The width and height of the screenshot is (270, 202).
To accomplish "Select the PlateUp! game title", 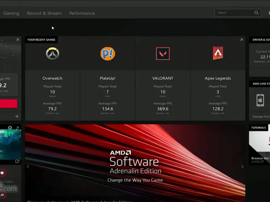I will pyautogui.click(x=107, y=78).
